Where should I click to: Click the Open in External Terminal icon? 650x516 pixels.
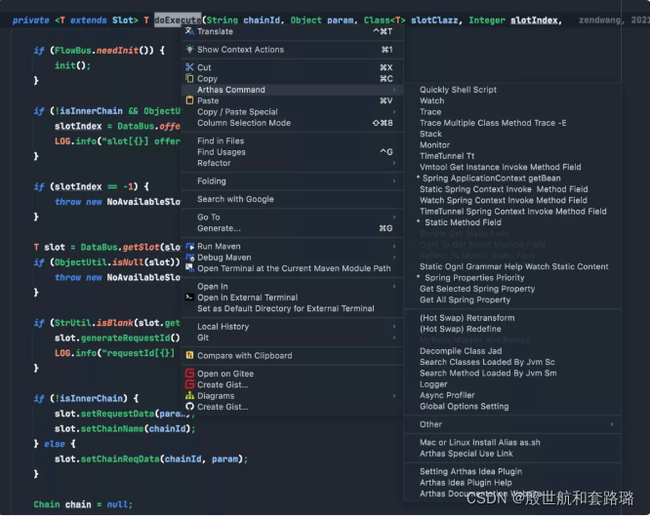click(x=189, y=298)
